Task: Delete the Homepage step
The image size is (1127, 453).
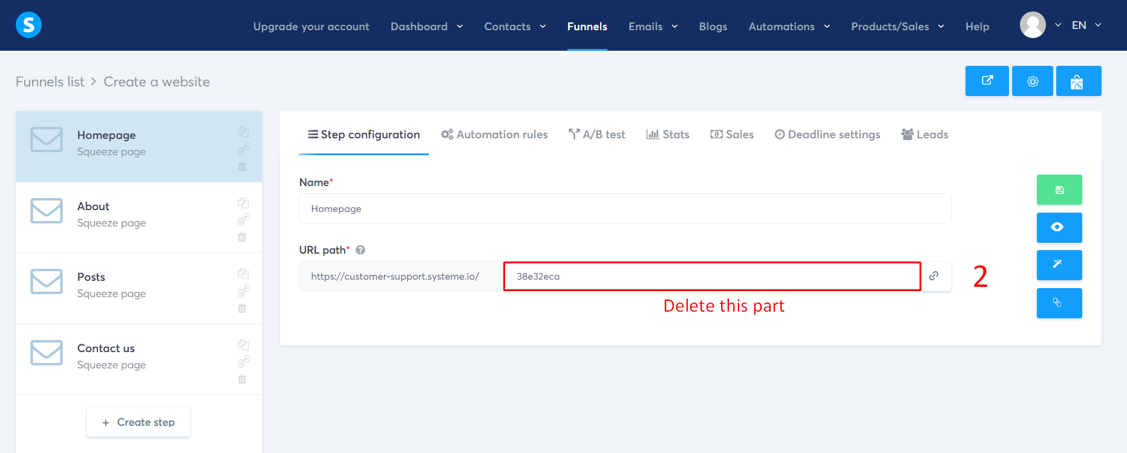Action: (242, 166)
